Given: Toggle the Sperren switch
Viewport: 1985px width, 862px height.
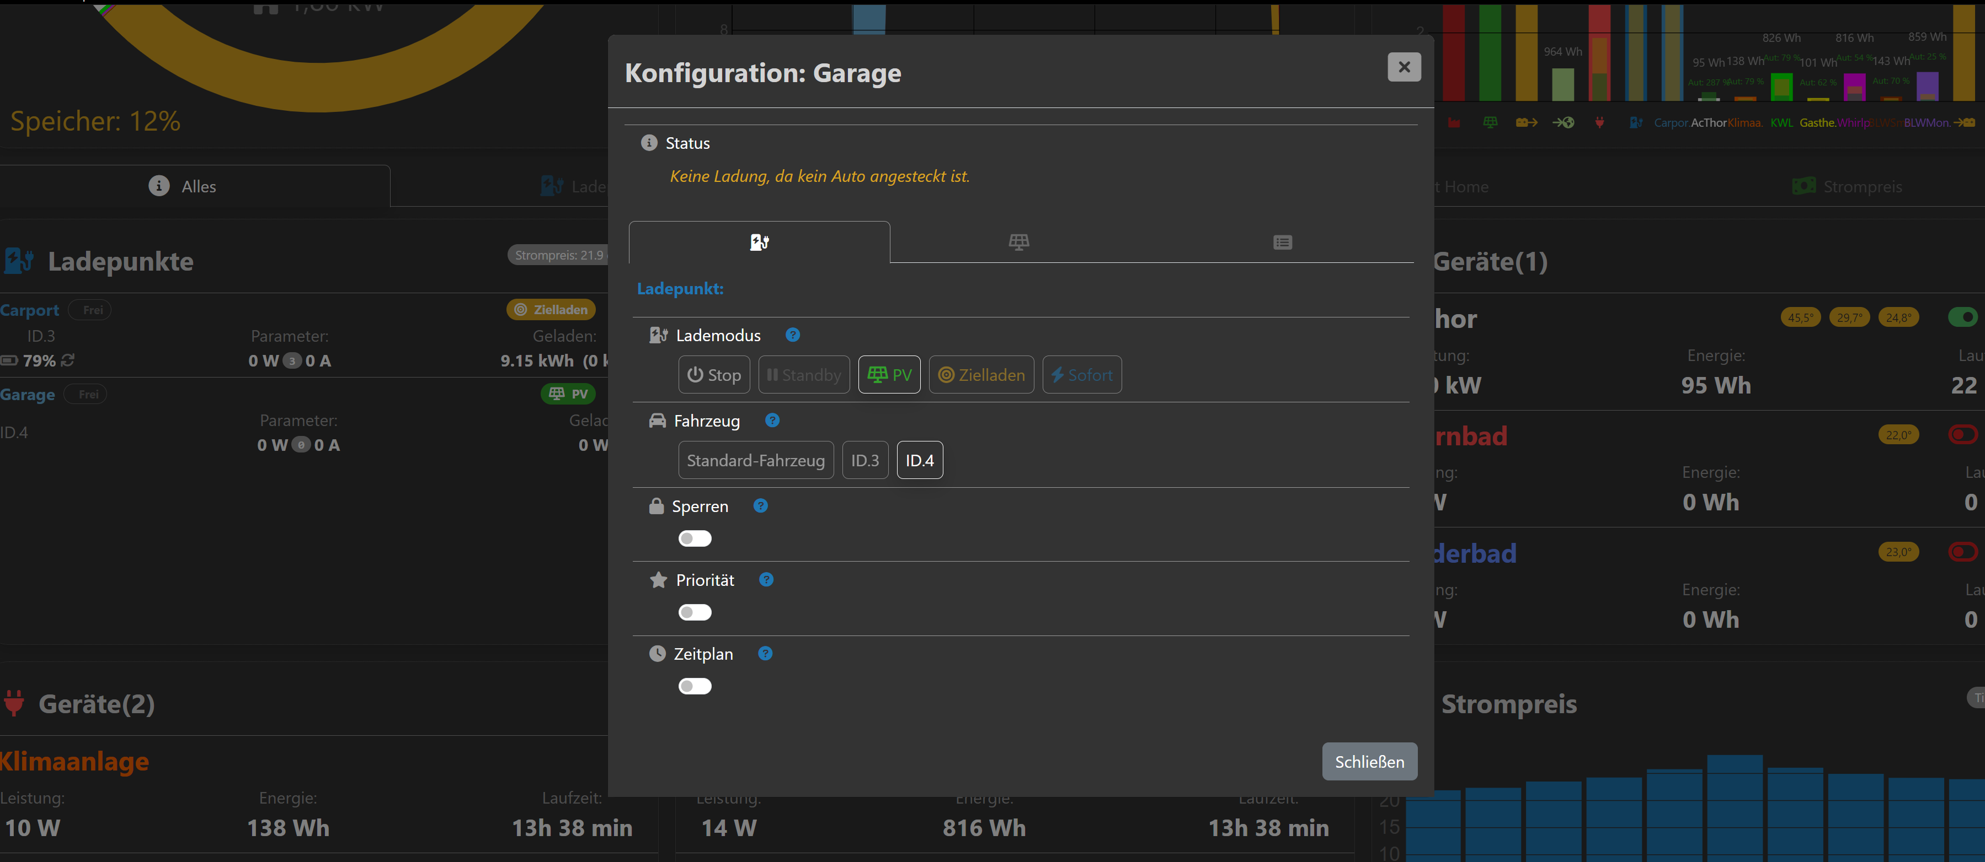Looking at the screenshot, I should tap(694, 539).
